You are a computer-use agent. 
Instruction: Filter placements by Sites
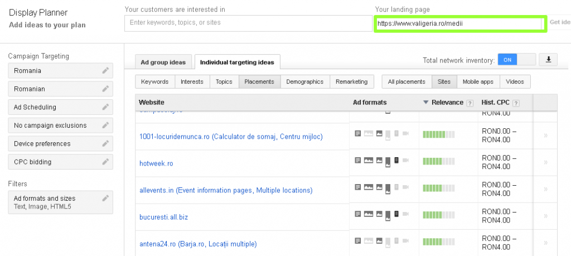pos(444,81)
